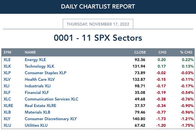Screen dimensions: 196x131
Task: Open Utilities XLU name link
Action: pyautogui.click(x=36, y=125)
